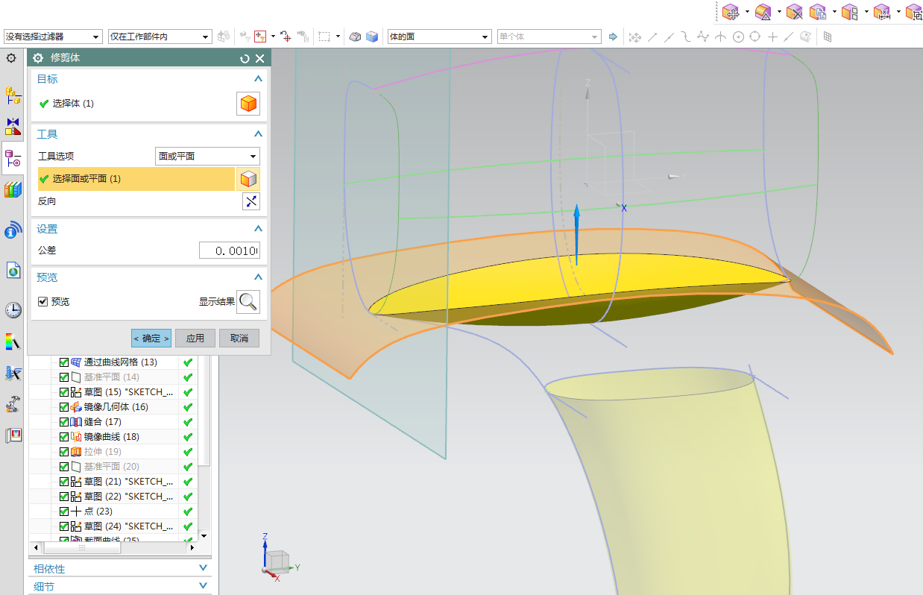Open the 没有选择过滤器 filter dropdown
This screenshot has height=595, width=923.
click(52, 37)
